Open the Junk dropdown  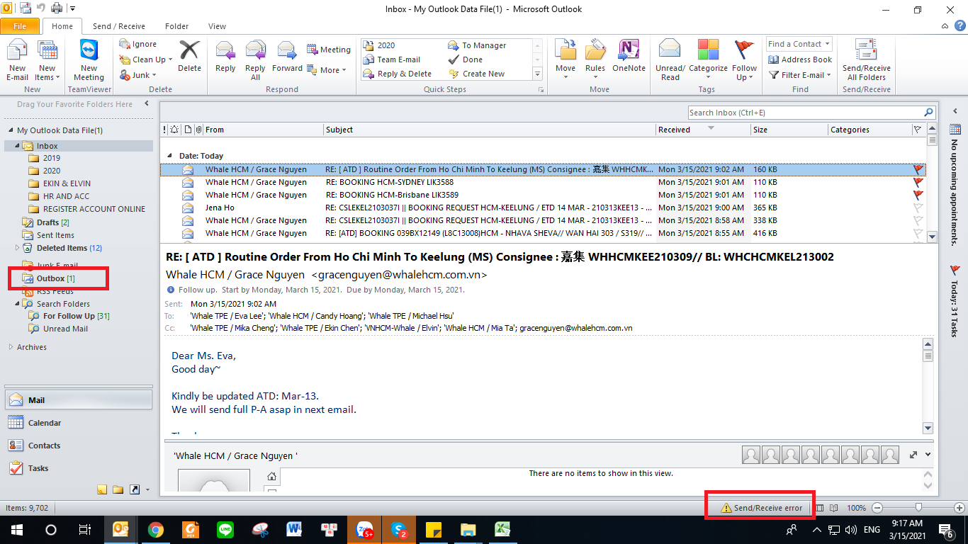coord(138,75)
